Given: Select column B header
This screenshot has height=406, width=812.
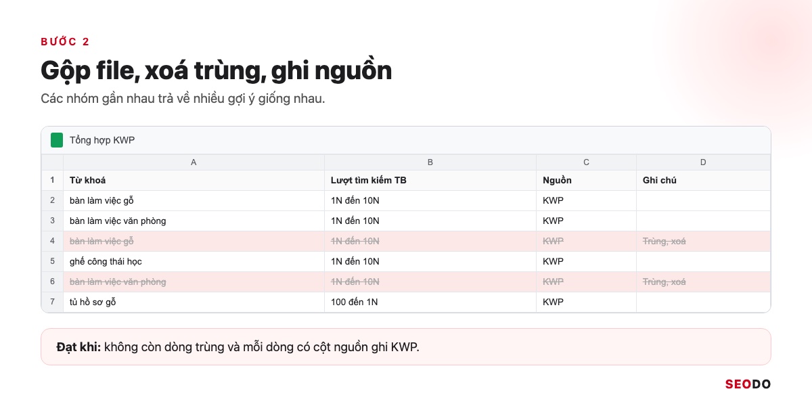Looking at the screenshot, I should [430, 162].
